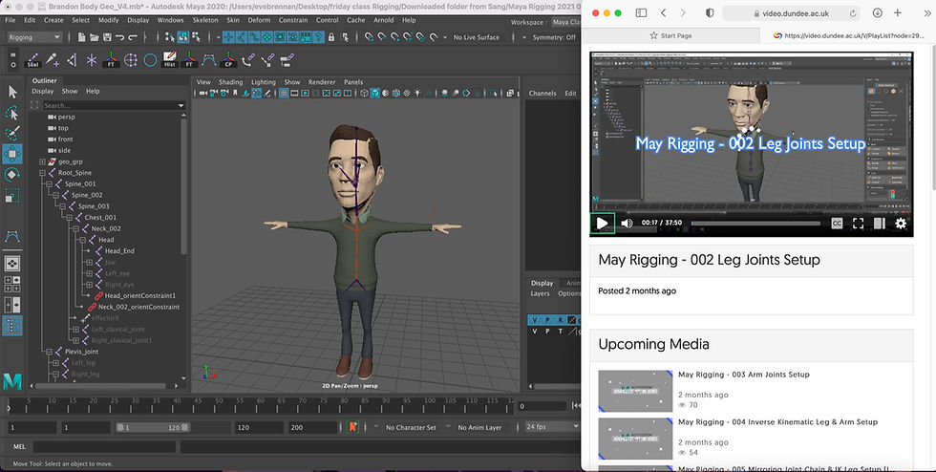Open the Constrain menu
This screenshot has width=936, height=472.
[x=293, y=20]
